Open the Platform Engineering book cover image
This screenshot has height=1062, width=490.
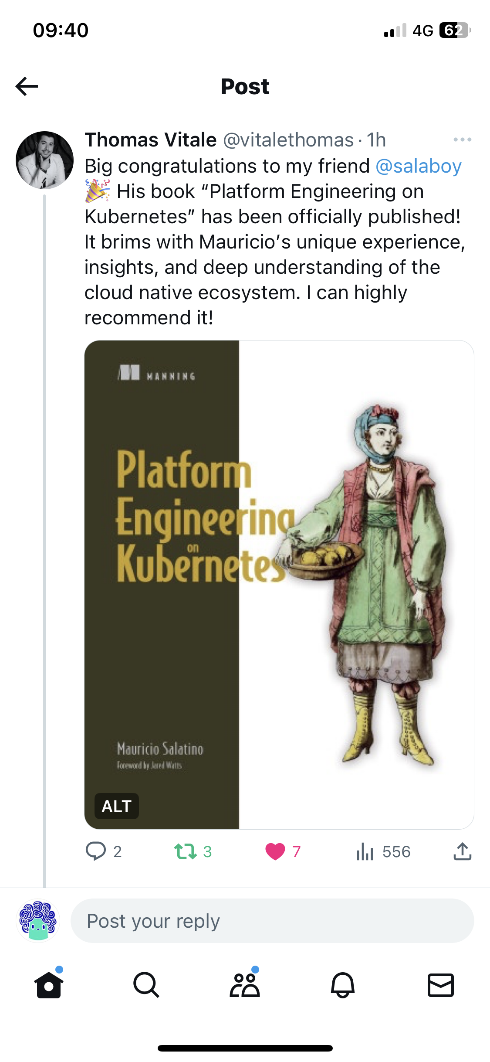click(x=279, y=585)
